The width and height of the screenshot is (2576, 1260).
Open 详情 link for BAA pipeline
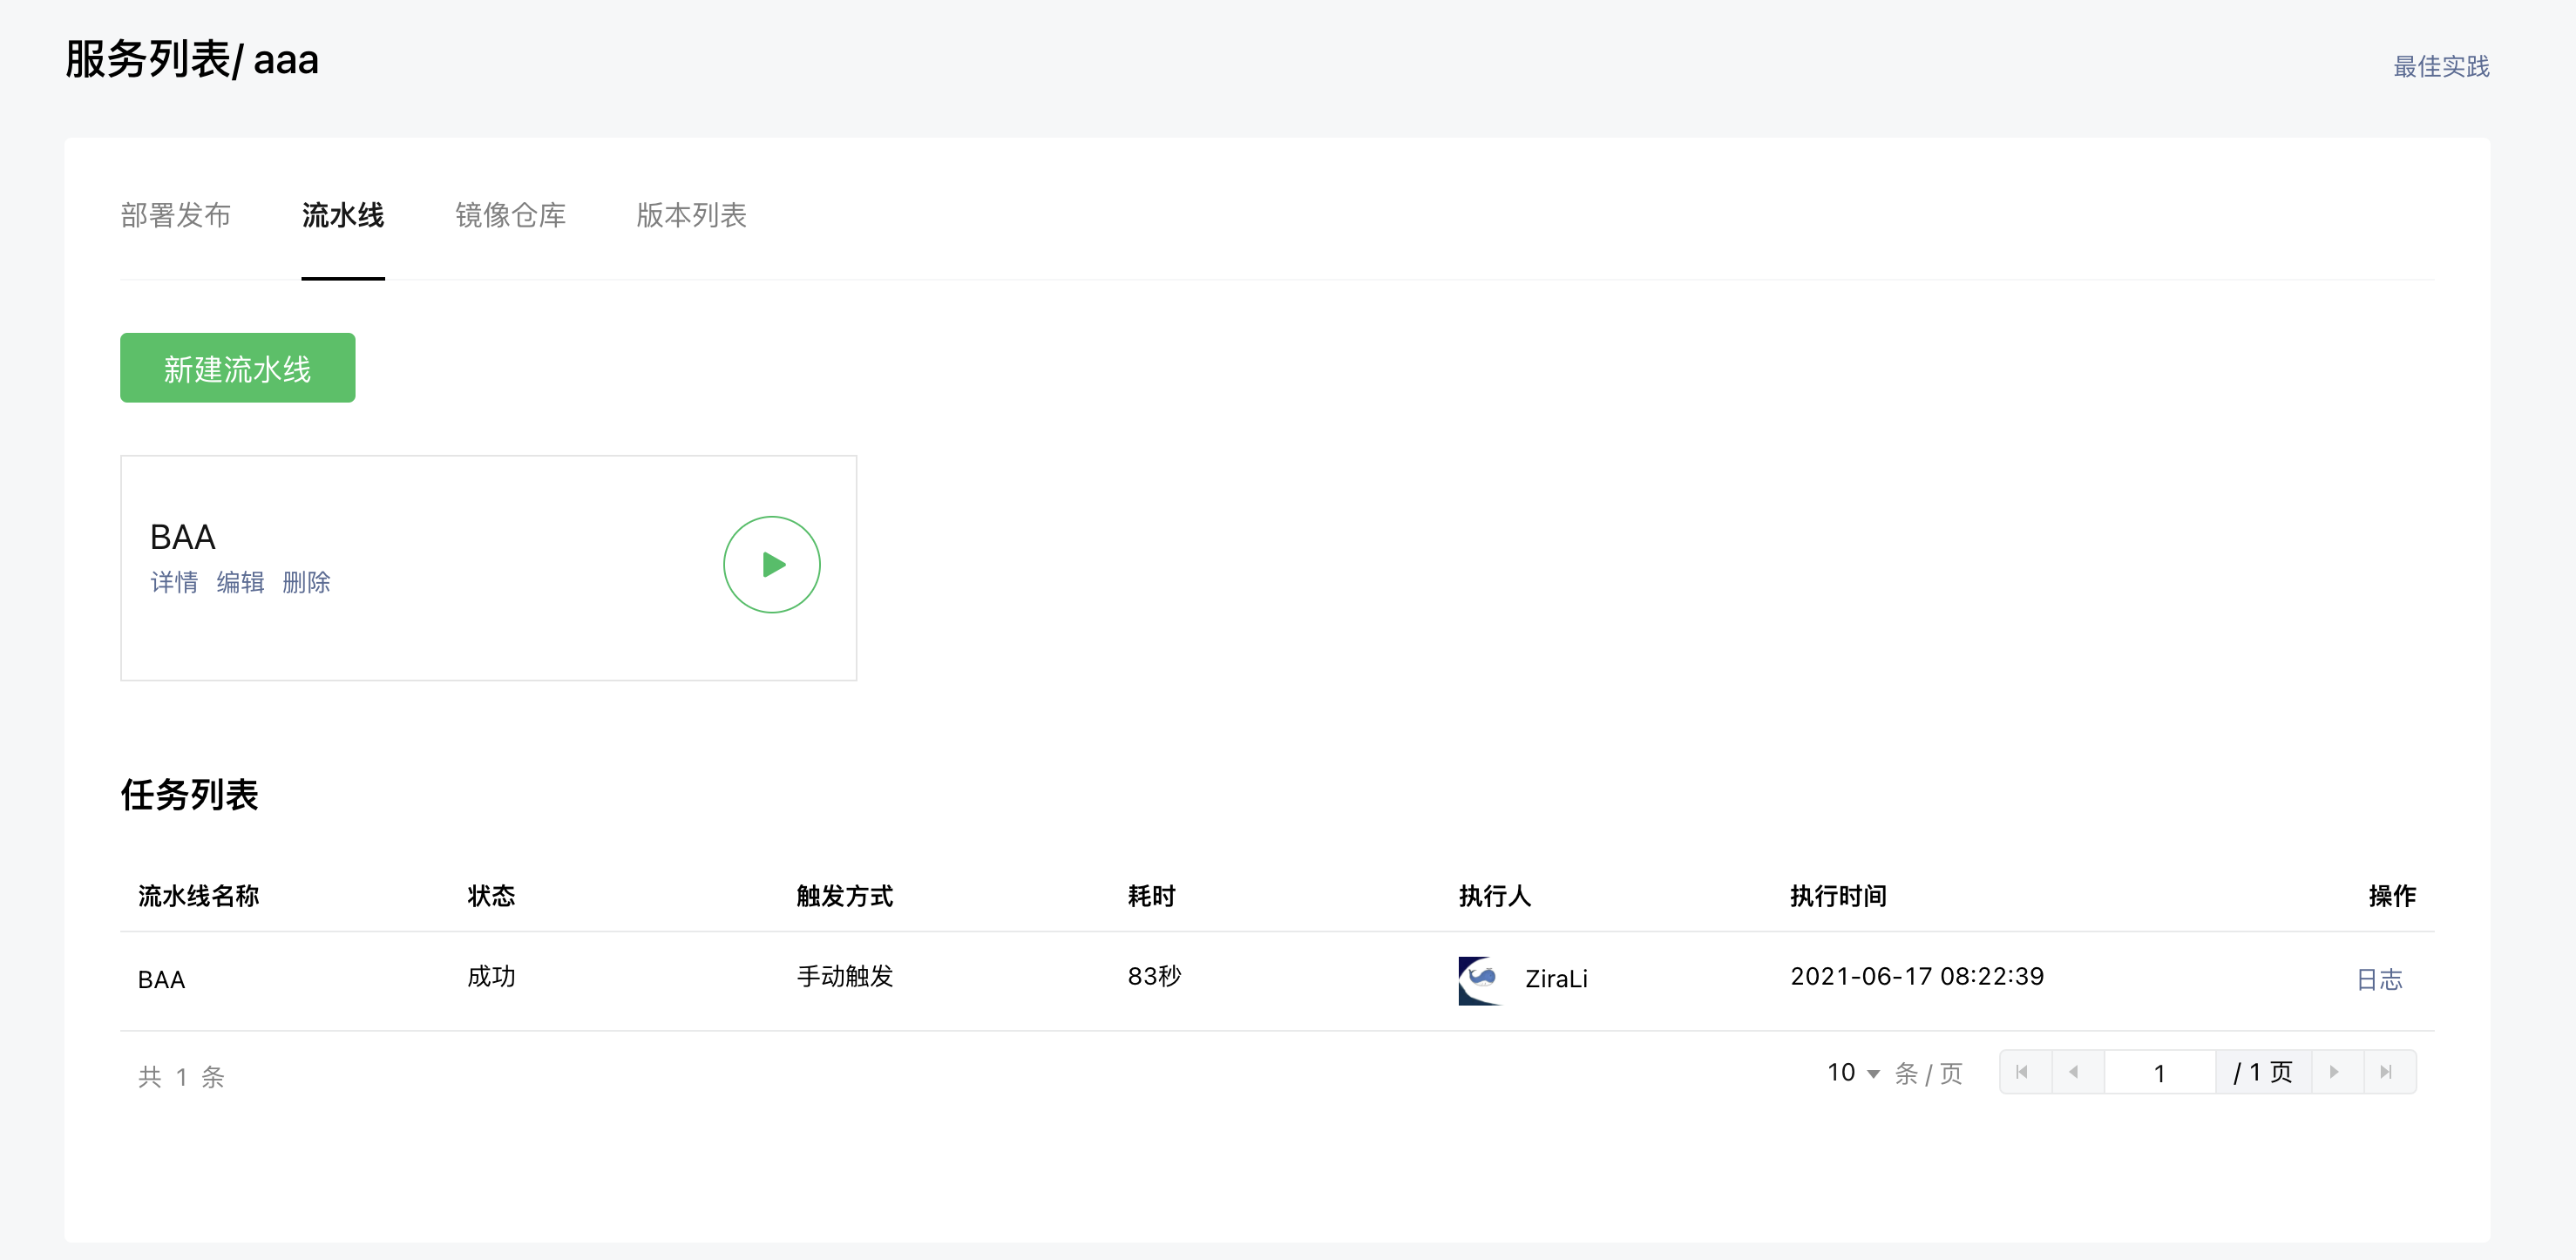[x=174, y=582]
